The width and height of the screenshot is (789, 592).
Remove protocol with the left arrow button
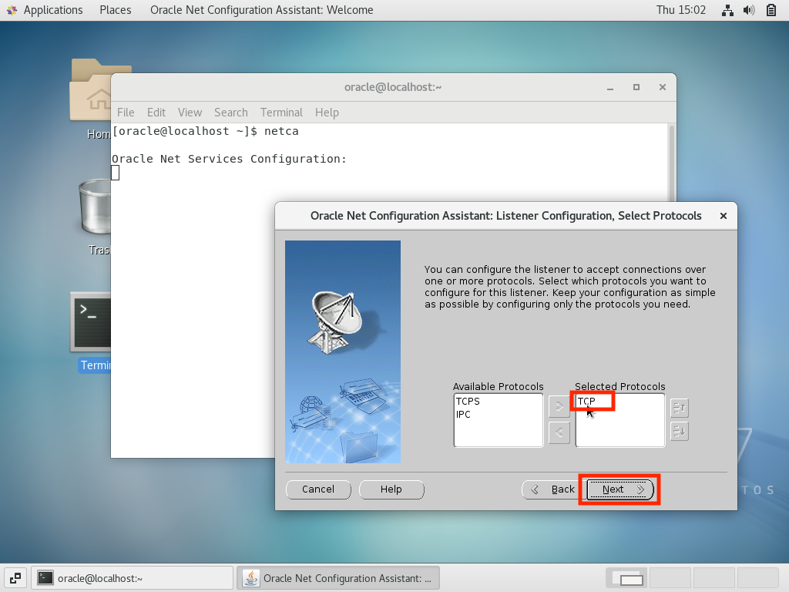pos(559,432)
